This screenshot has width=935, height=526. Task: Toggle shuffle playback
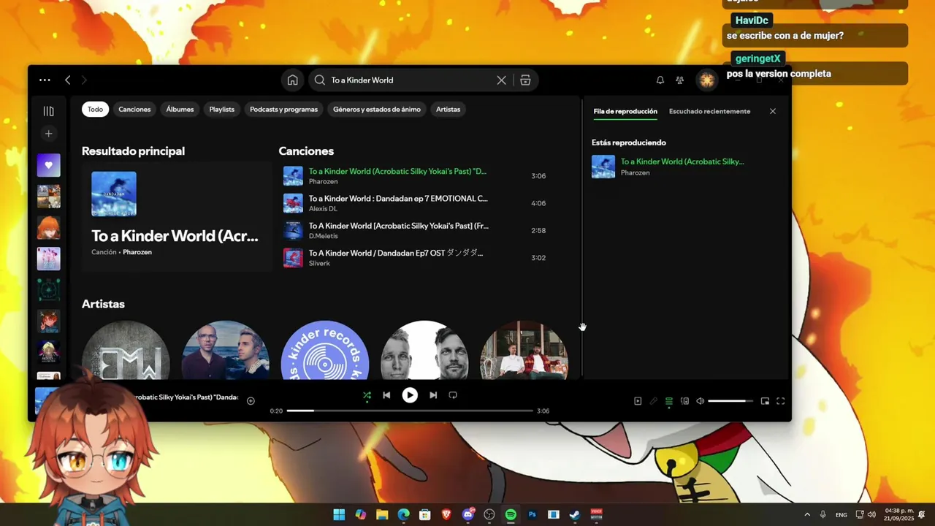click(x=367, y=395)
